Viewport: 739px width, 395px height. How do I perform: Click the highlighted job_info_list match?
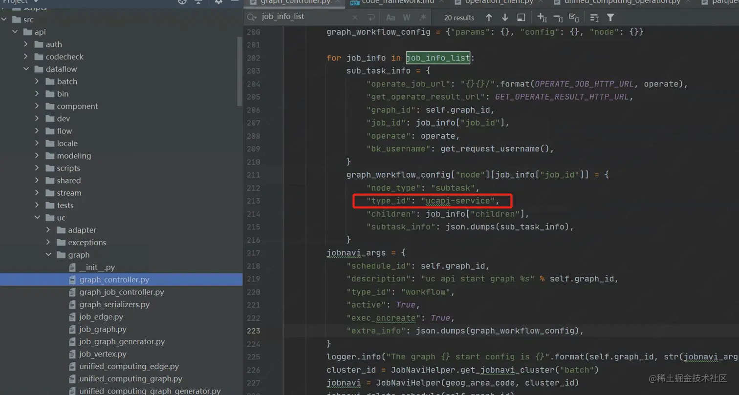click(x=438, y=58)
